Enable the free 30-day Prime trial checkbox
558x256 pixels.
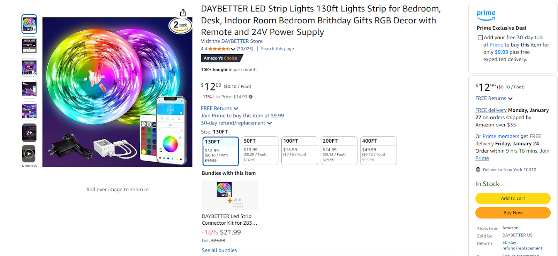[x=480, y=37]
